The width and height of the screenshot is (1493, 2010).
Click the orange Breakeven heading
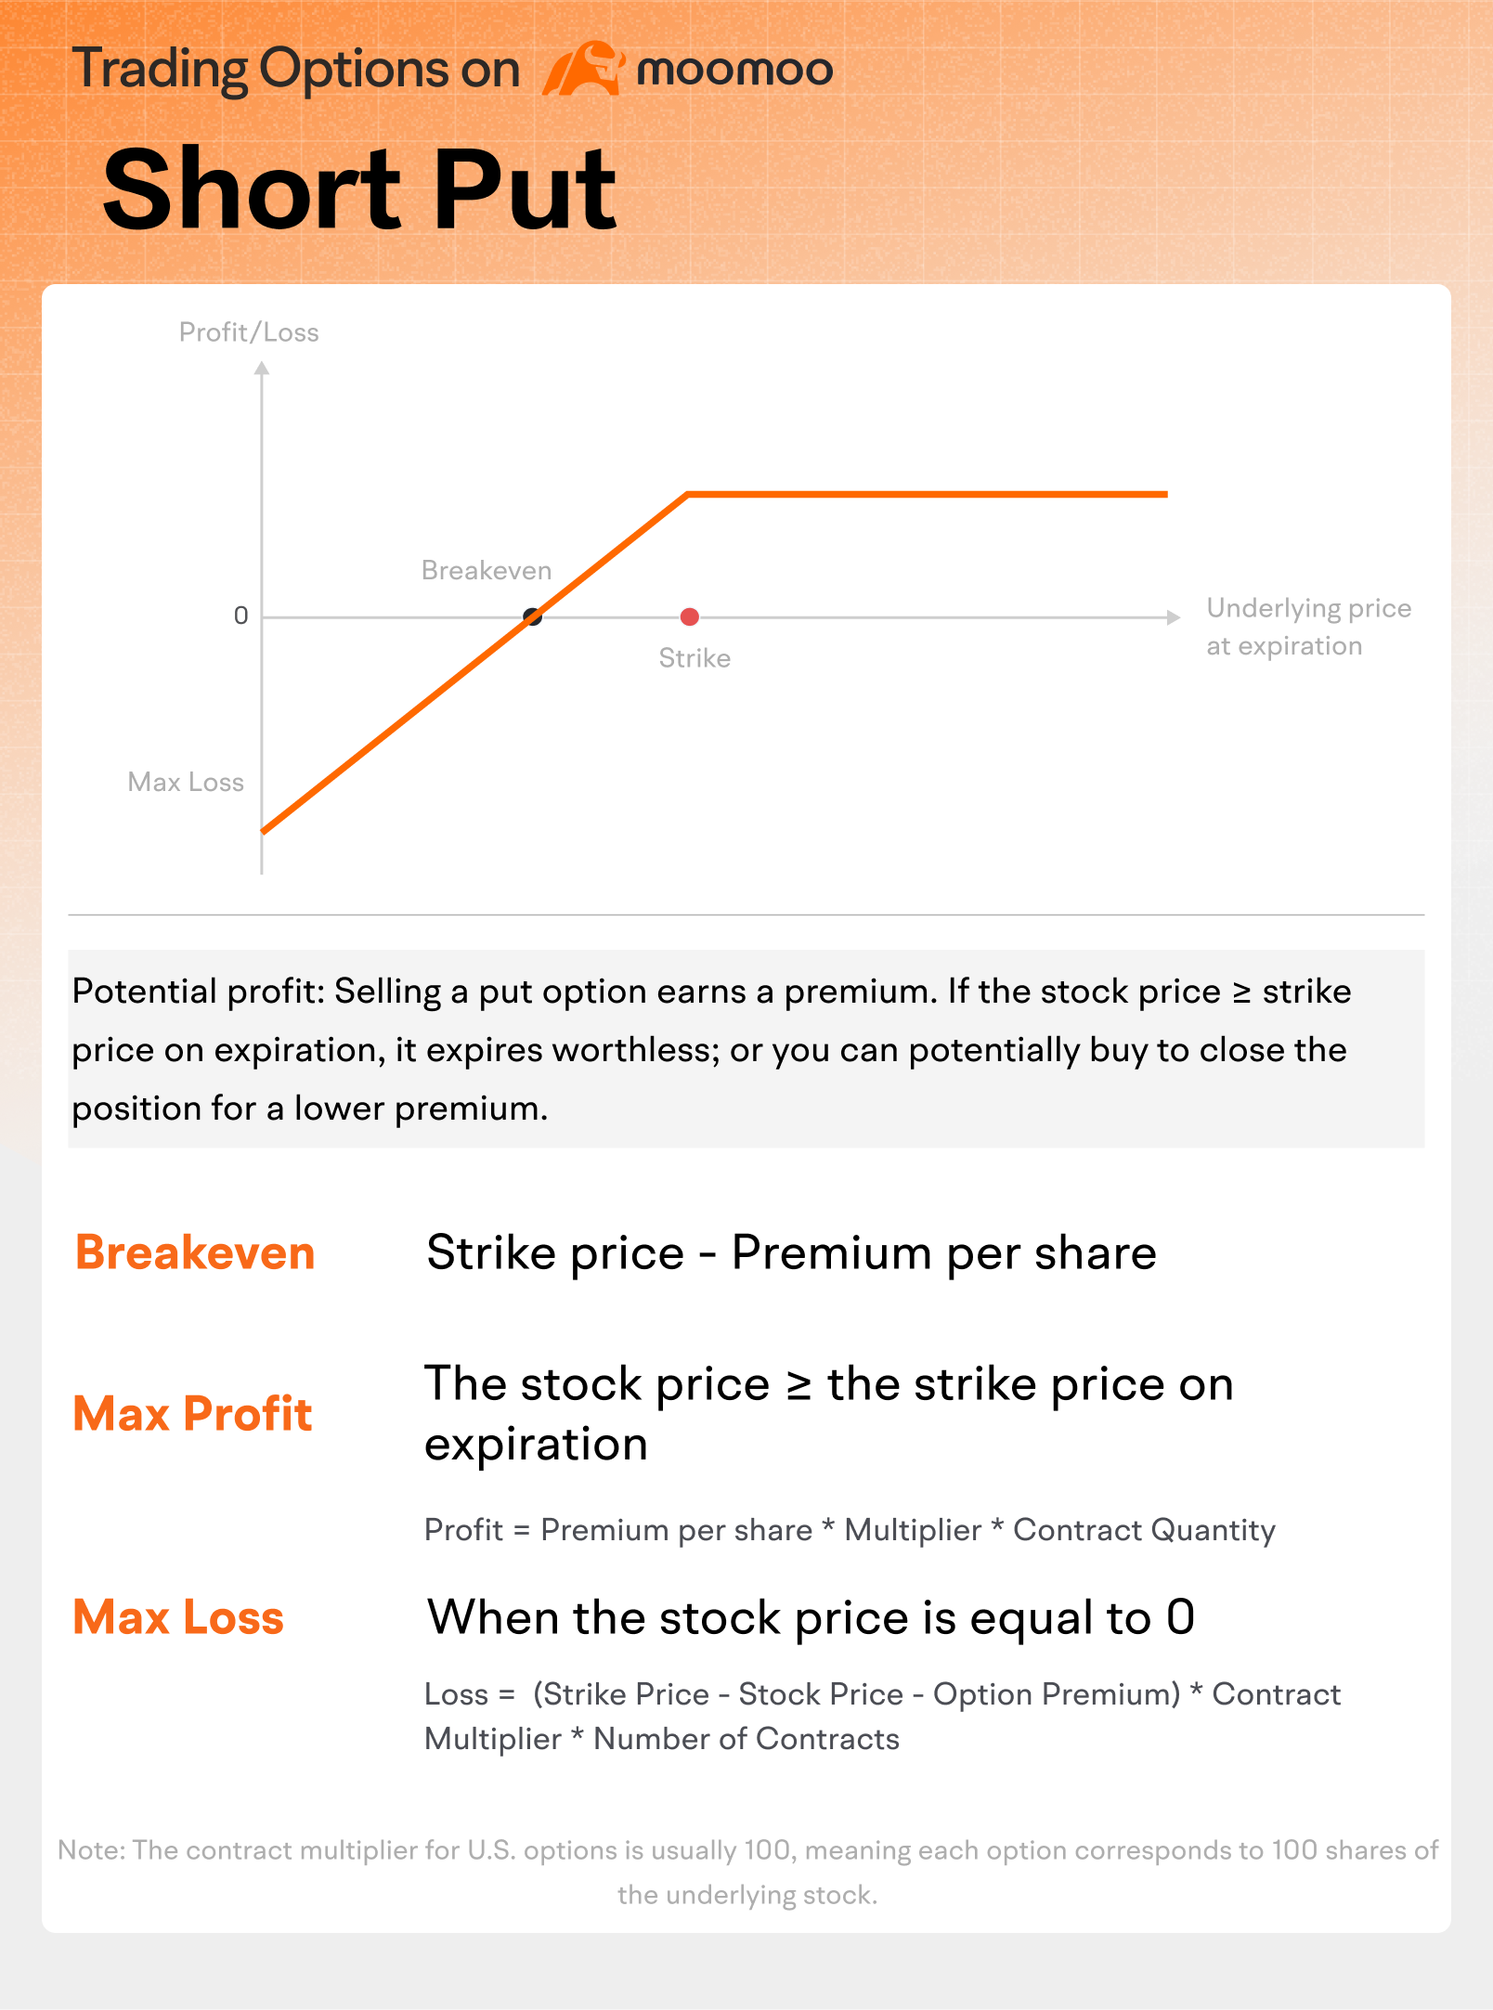[195, 1252]
